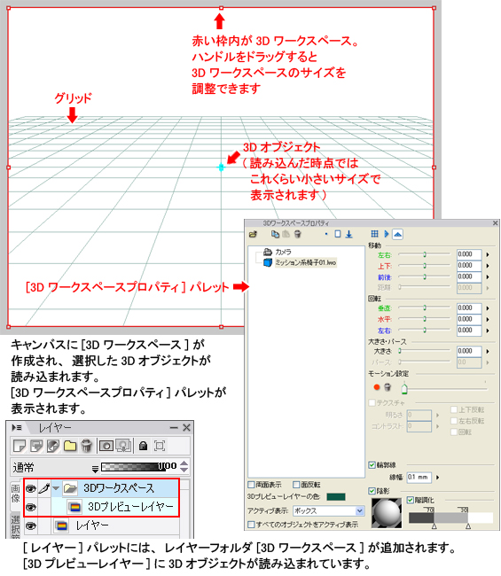Click the merge-down icon in レイヤー toolbar
Image resolution: width=501 pixels, height=576 pixels.
(123, 446)
